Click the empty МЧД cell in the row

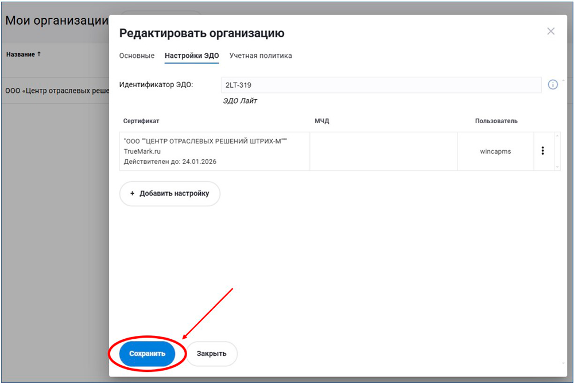383,151
